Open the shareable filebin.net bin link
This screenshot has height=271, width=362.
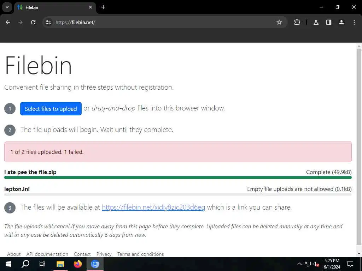153,207
